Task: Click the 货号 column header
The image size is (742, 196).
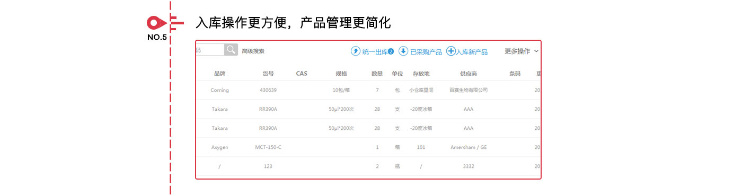Action: [x=268, y=74]
